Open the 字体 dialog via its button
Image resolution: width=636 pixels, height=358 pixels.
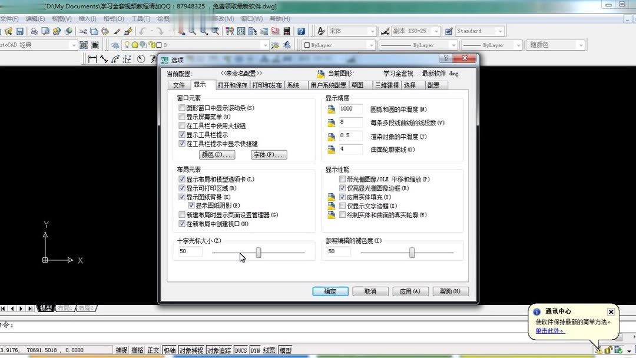pyautogui.click(x=269, y=154)
